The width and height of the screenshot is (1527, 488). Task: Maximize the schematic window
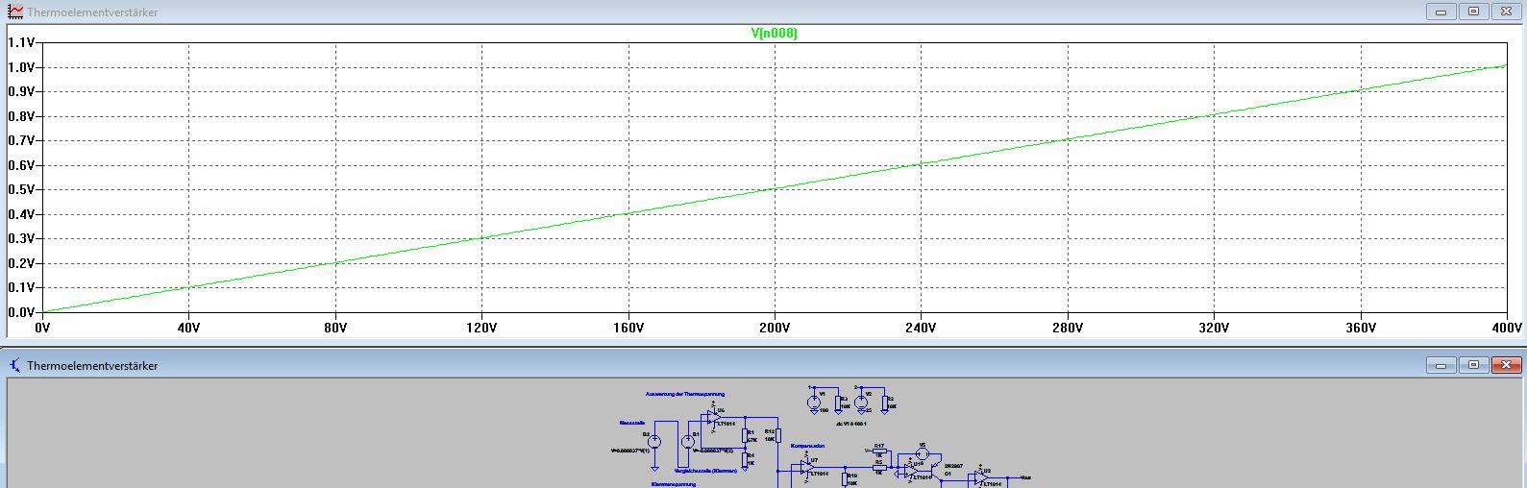[1474, 365]
